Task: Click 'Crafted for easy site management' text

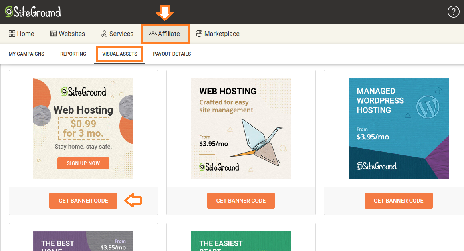Action: pyautogui.click(x=226, y=106)
